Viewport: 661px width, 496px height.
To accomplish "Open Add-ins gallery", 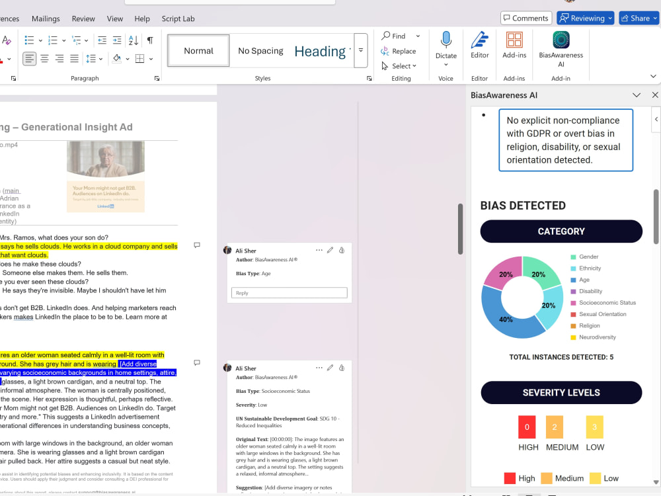I will pos(514,45).
